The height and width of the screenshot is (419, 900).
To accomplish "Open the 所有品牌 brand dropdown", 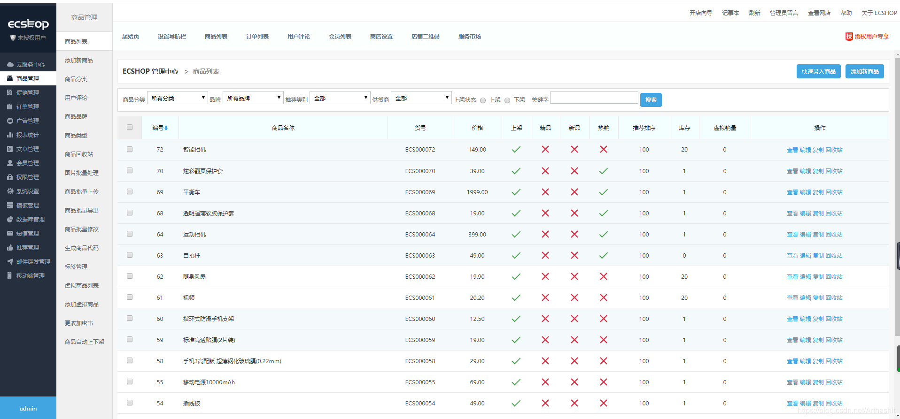I will 253,98.
